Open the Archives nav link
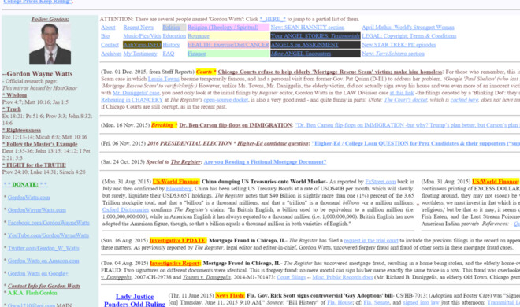Viewport: 520px width, 307px height. point(111,54)
